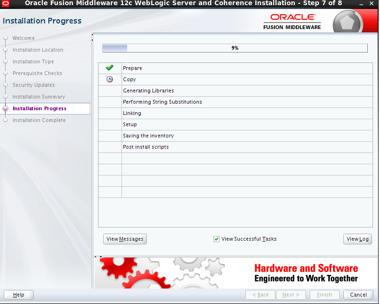The width and height of the screenshot is (380, 304).
Task: Click the Setup task row
Action: 236,124
